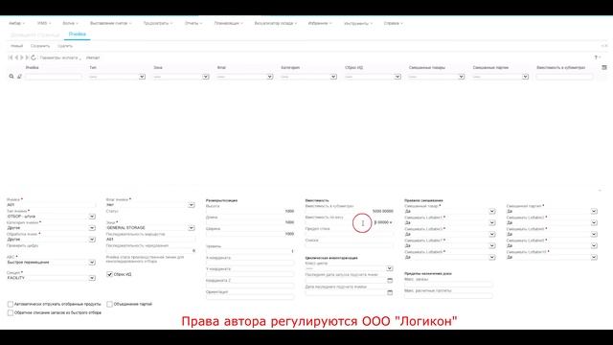Click the 'Высота' dimension field
Viewport: 613px width, 345px height.
tap(250, 211)
